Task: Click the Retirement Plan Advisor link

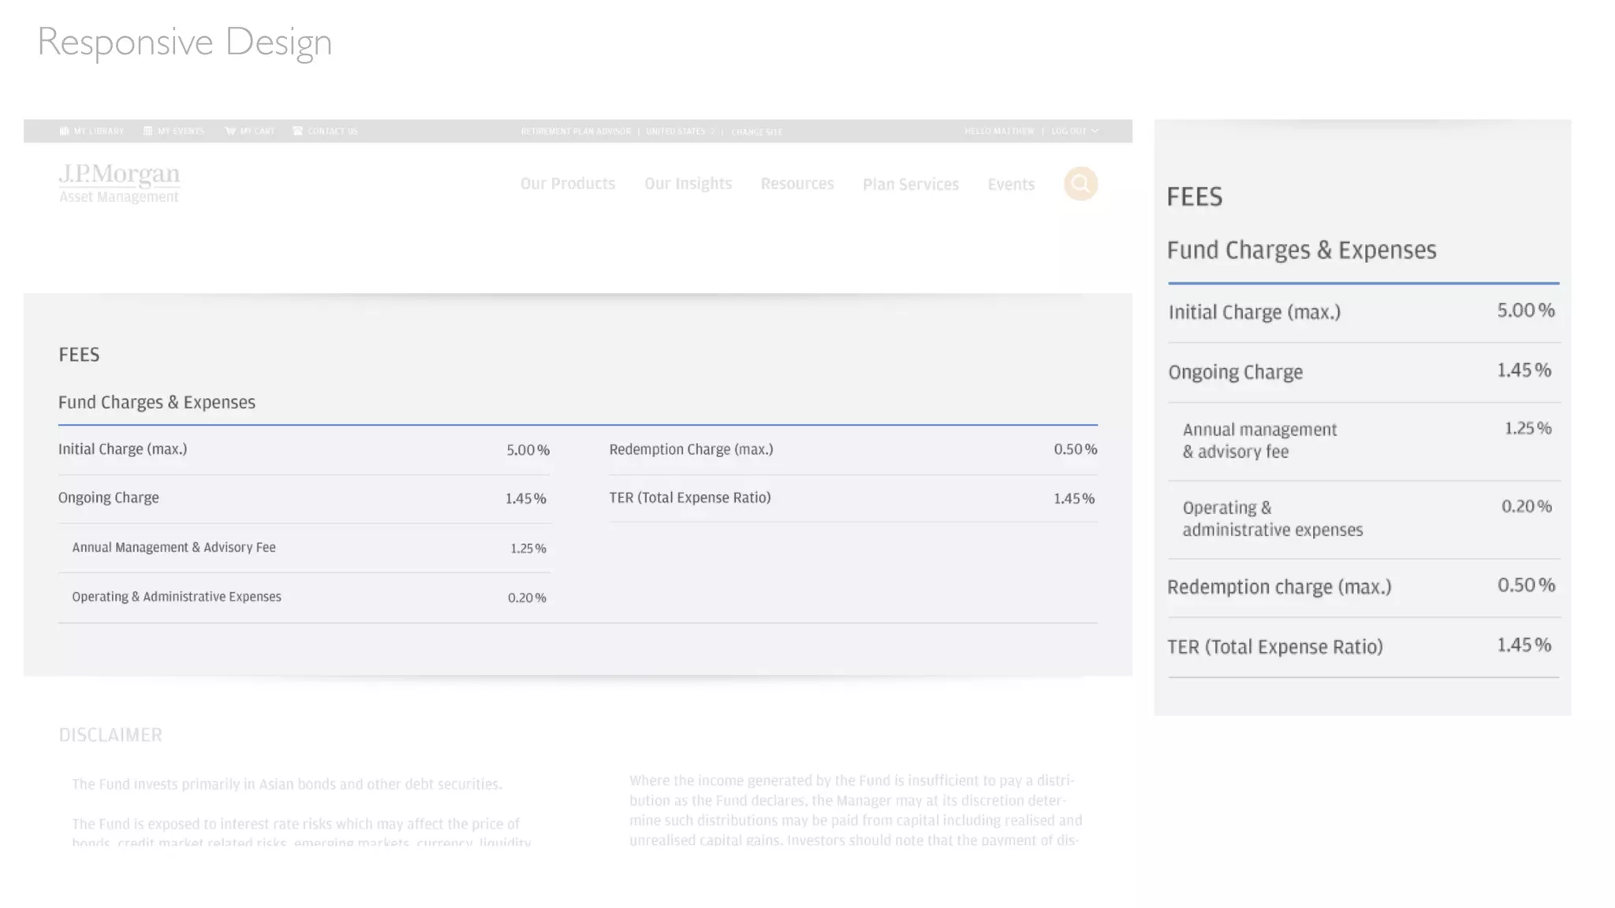Action: click(x=576, y=132)
